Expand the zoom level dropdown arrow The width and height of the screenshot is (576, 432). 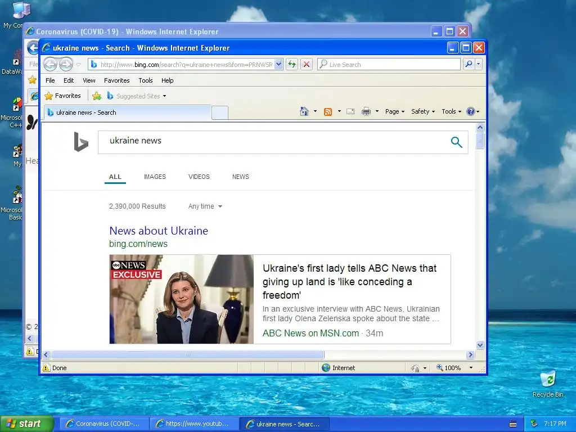(x=471, y=368)
